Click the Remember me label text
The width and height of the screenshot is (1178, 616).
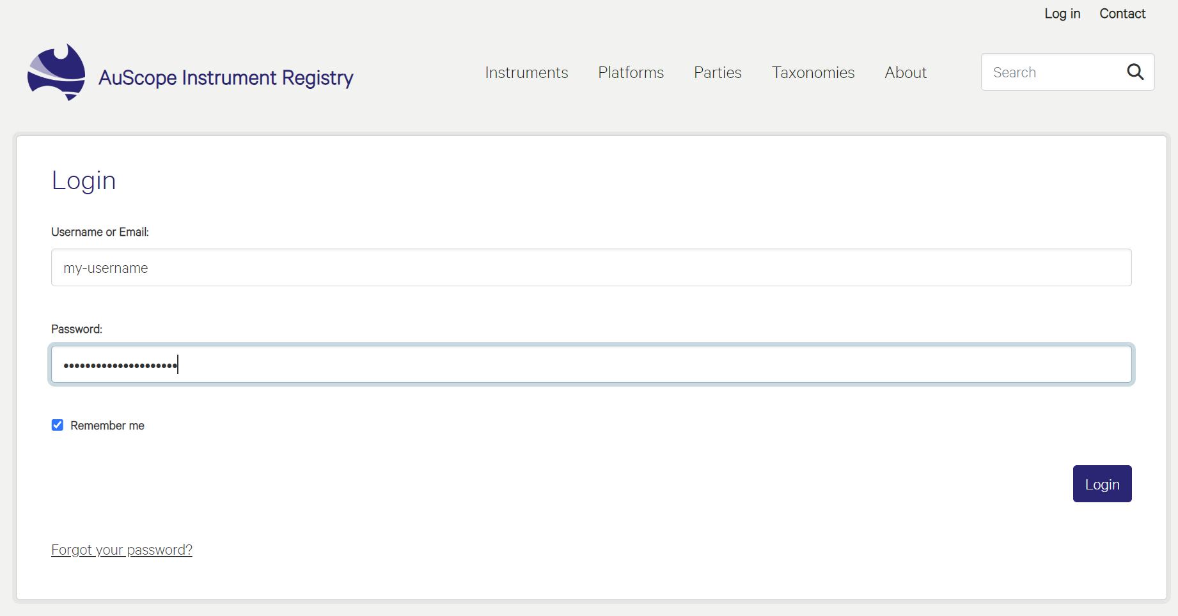click(107, 426)
